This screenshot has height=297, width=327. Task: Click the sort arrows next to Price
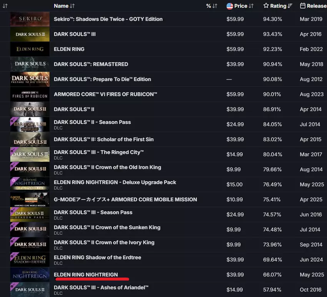251,6
